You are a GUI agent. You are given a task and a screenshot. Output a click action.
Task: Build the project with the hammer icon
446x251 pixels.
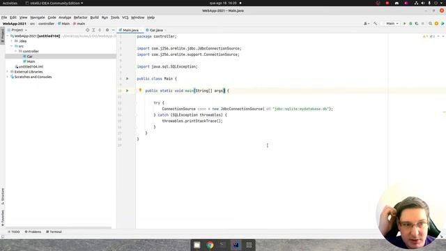375,24
